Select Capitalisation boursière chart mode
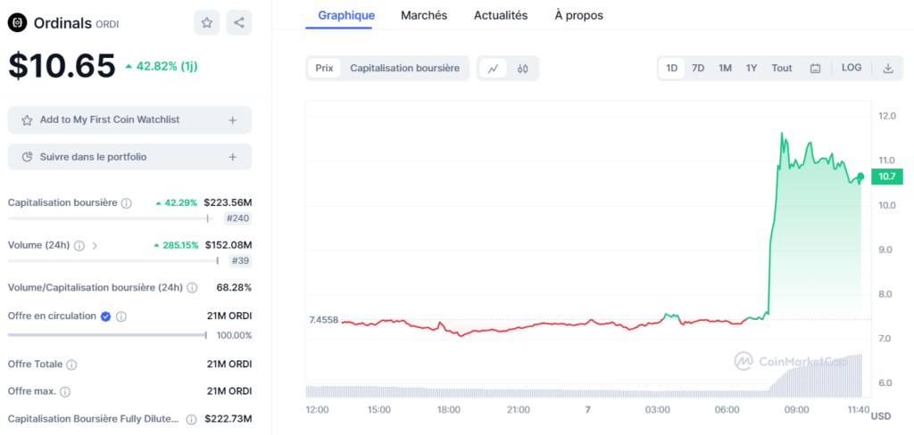The image size is (914, 435). (404, 68)
